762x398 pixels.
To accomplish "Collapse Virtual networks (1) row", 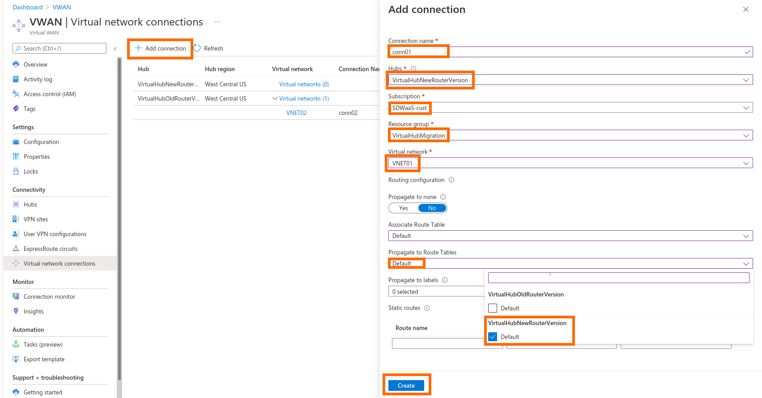I will 275,98.
